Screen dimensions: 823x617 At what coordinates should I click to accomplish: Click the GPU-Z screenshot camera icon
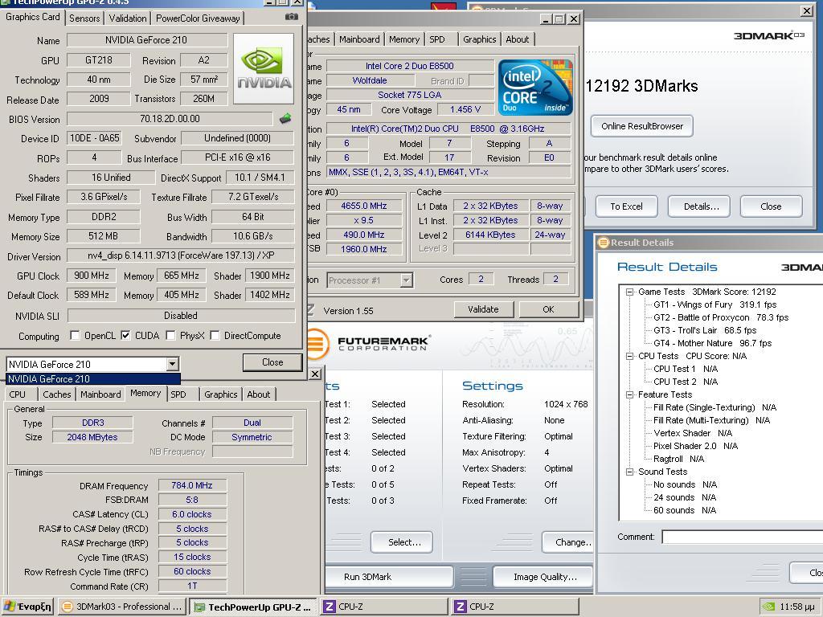(291, 18)
